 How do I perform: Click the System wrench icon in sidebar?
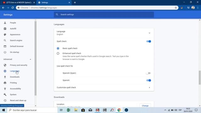[5, 94]
